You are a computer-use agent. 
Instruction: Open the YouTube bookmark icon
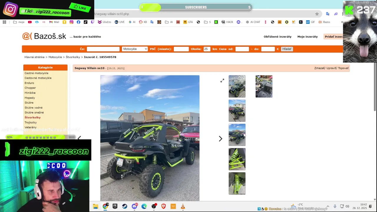tap(30, 22)
